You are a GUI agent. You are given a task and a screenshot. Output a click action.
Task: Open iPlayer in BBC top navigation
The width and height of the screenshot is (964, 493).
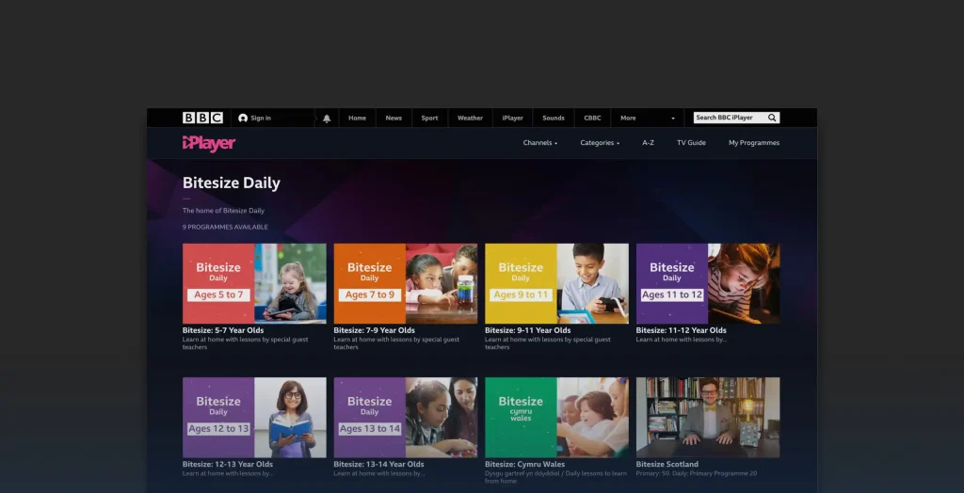click(513, 118)
